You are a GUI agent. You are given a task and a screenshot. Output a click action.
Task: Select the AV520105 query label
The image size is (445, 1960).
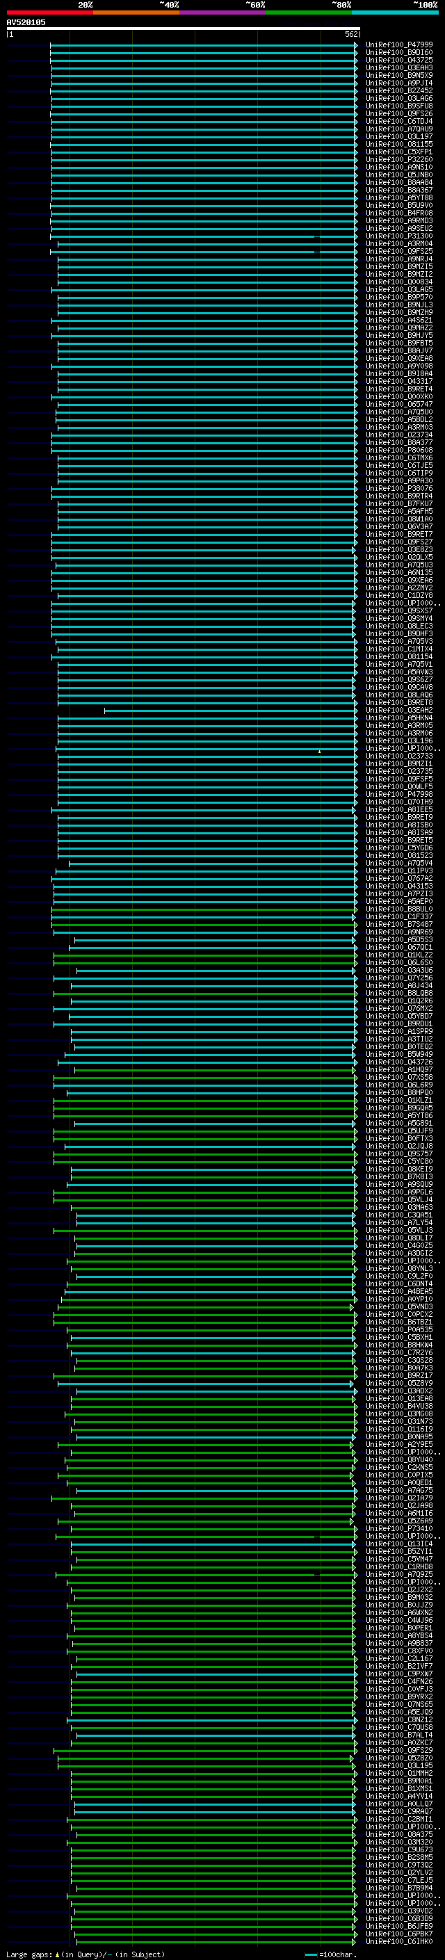click(26, 22)
